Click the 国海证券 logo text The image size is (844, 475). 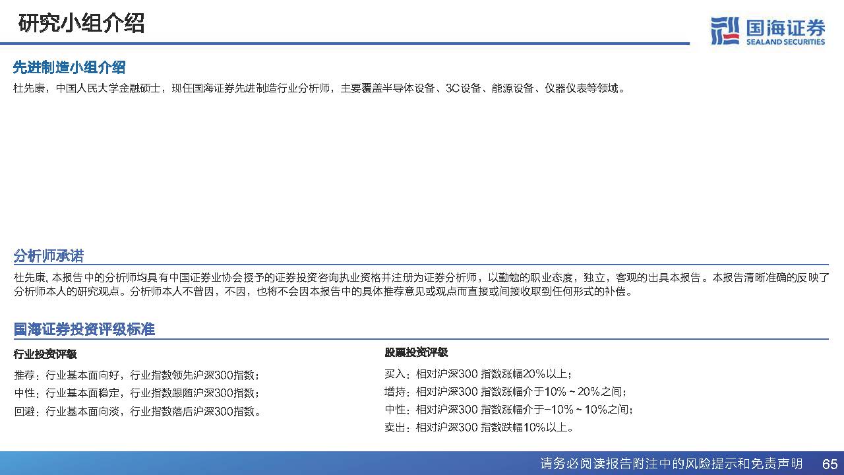(785, 28)
